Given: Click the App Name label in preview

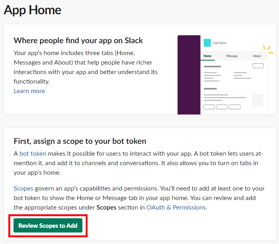Looking at the screenshot, I should [220, 43].
